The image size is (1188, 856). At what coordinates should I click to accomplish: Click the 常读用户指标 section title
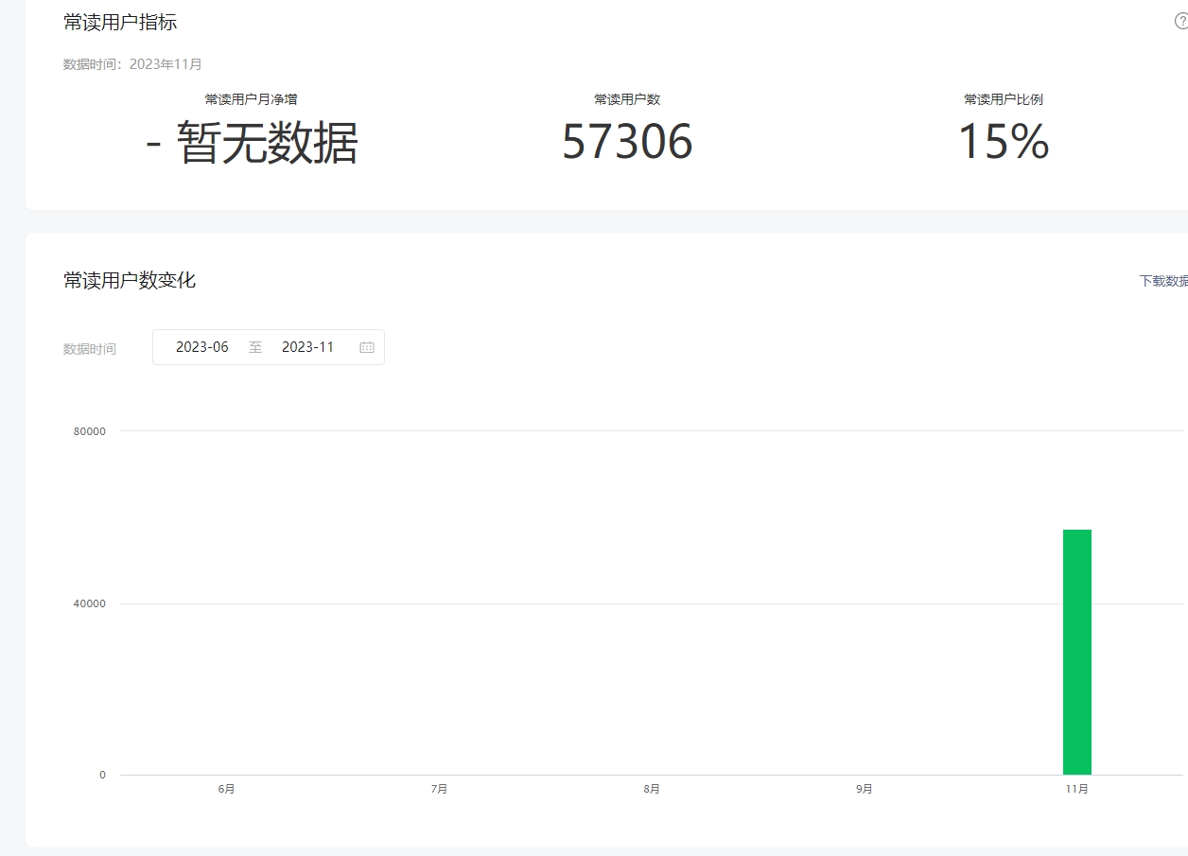pos(120,22)
